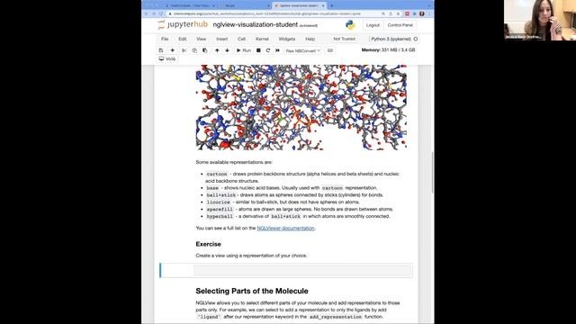Click the JupyterHub logo

tap(183, 24)
